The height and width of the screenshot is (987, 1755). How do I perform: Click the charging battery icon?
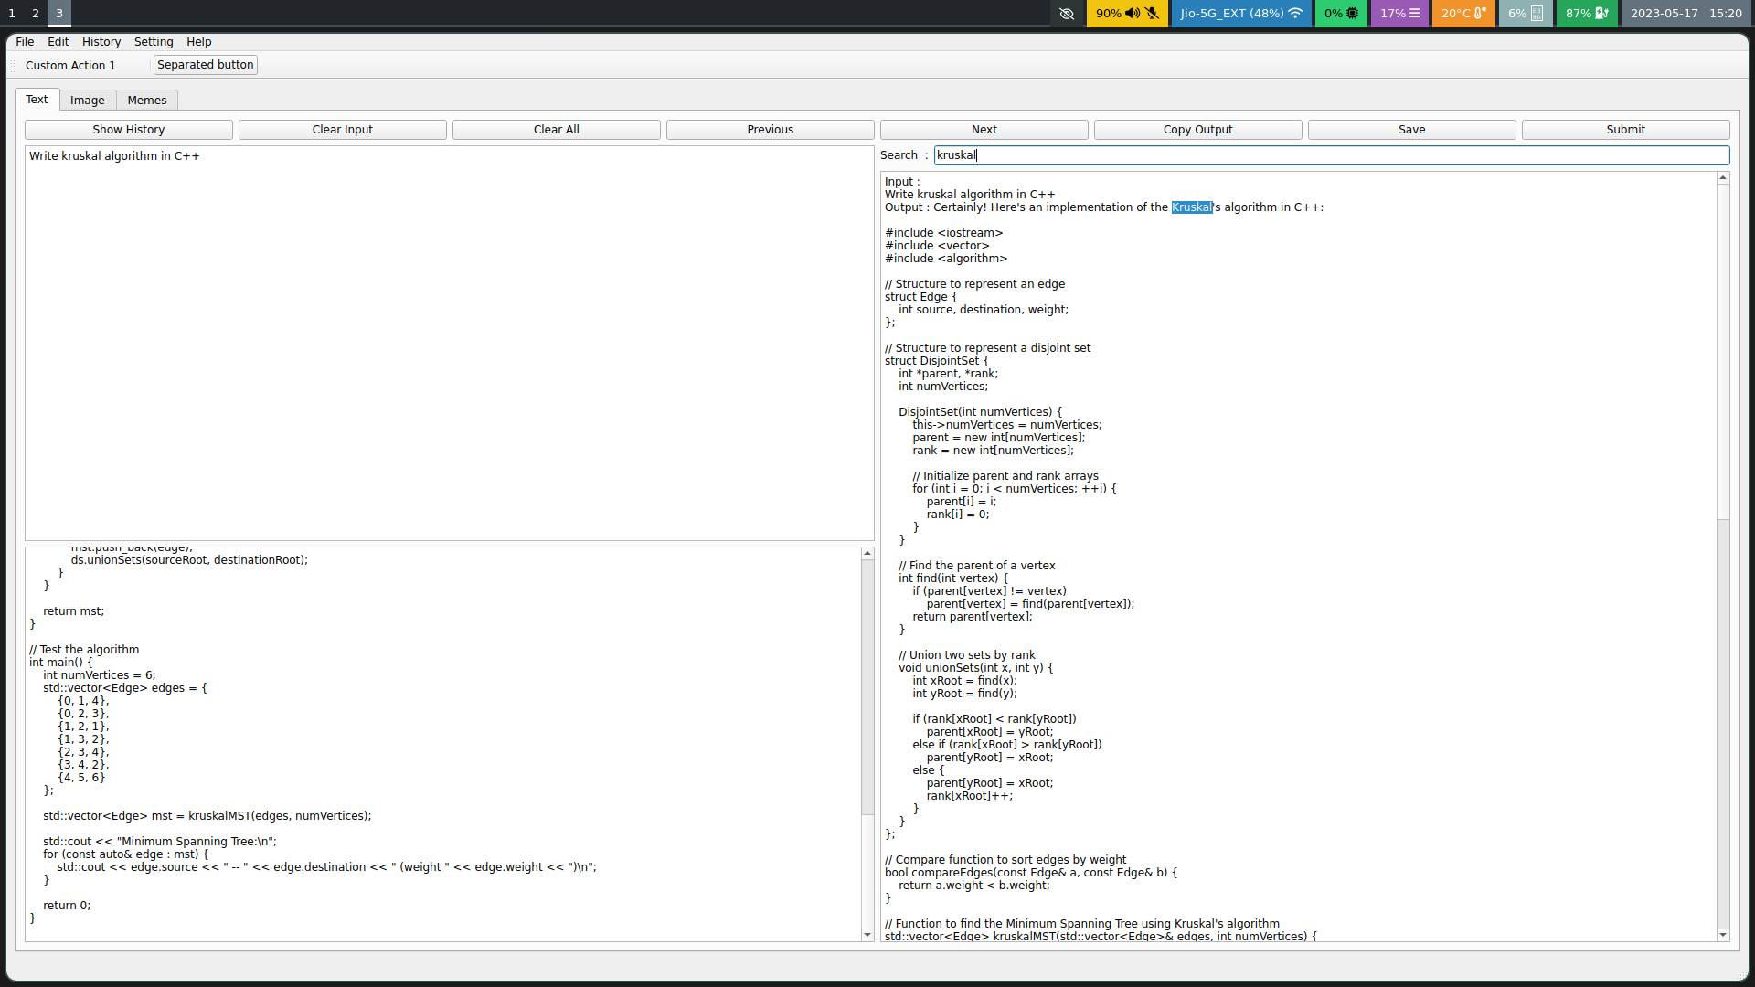[1601, 14]
